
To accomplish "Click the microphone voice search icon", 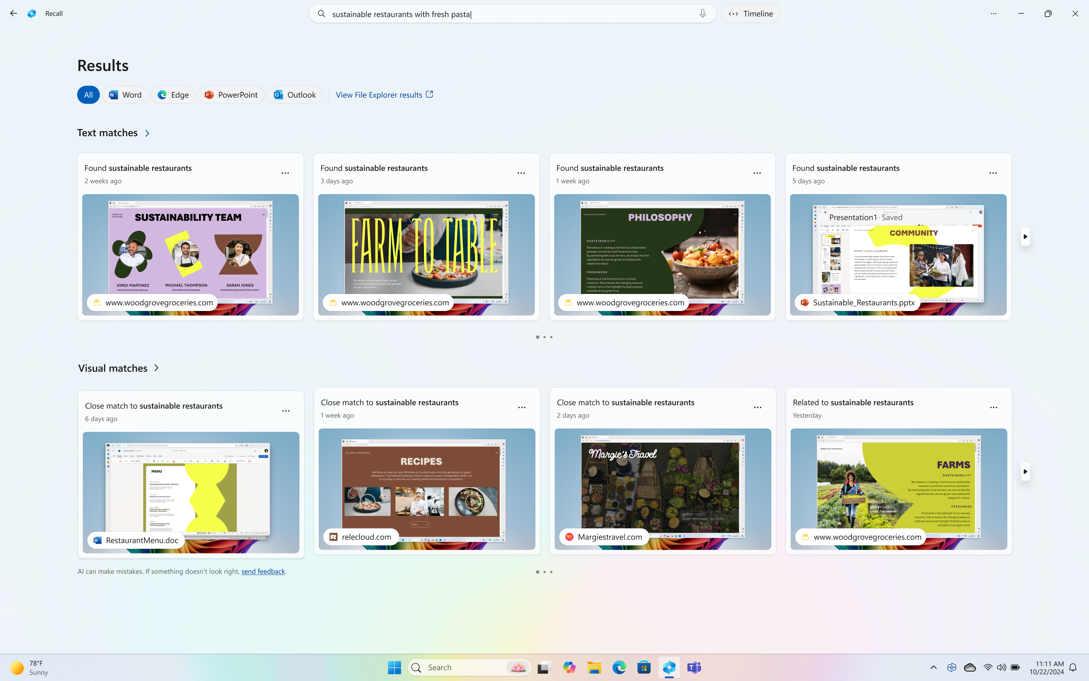I will [x=703, y=13].
